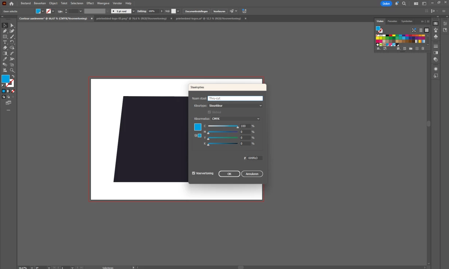The image size is (449, 269).
Task: Click the Cyan (C) slider handle
Action: pyautogui.click(x=238, y=127)
